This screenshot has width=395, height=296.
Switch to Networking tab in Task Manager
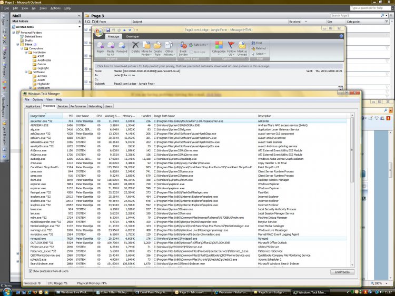tap(95, 106)
